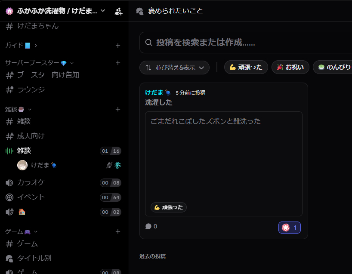Viewport: 352px width, 274px height.
Task: Join the カラオケ voice channel
Action: 31,182
